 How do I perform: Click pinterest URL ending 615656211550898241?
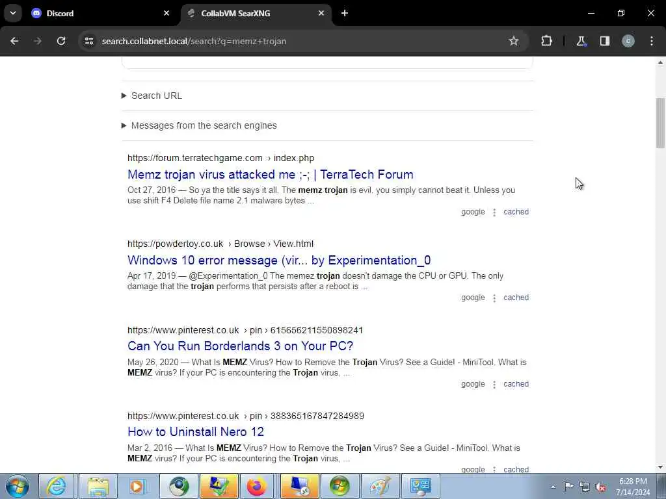click(245, 330)
